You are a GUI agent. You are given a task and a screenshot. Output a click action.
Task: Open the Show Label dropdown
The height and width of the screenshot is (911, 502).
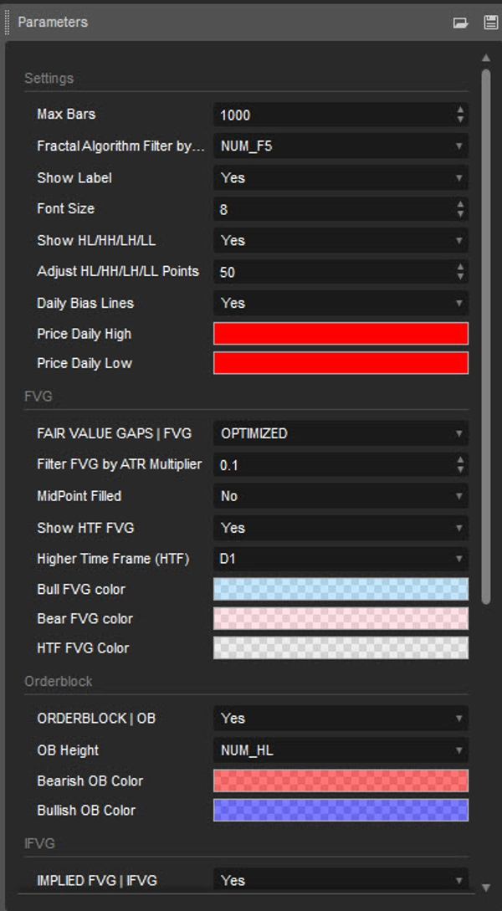339,178
